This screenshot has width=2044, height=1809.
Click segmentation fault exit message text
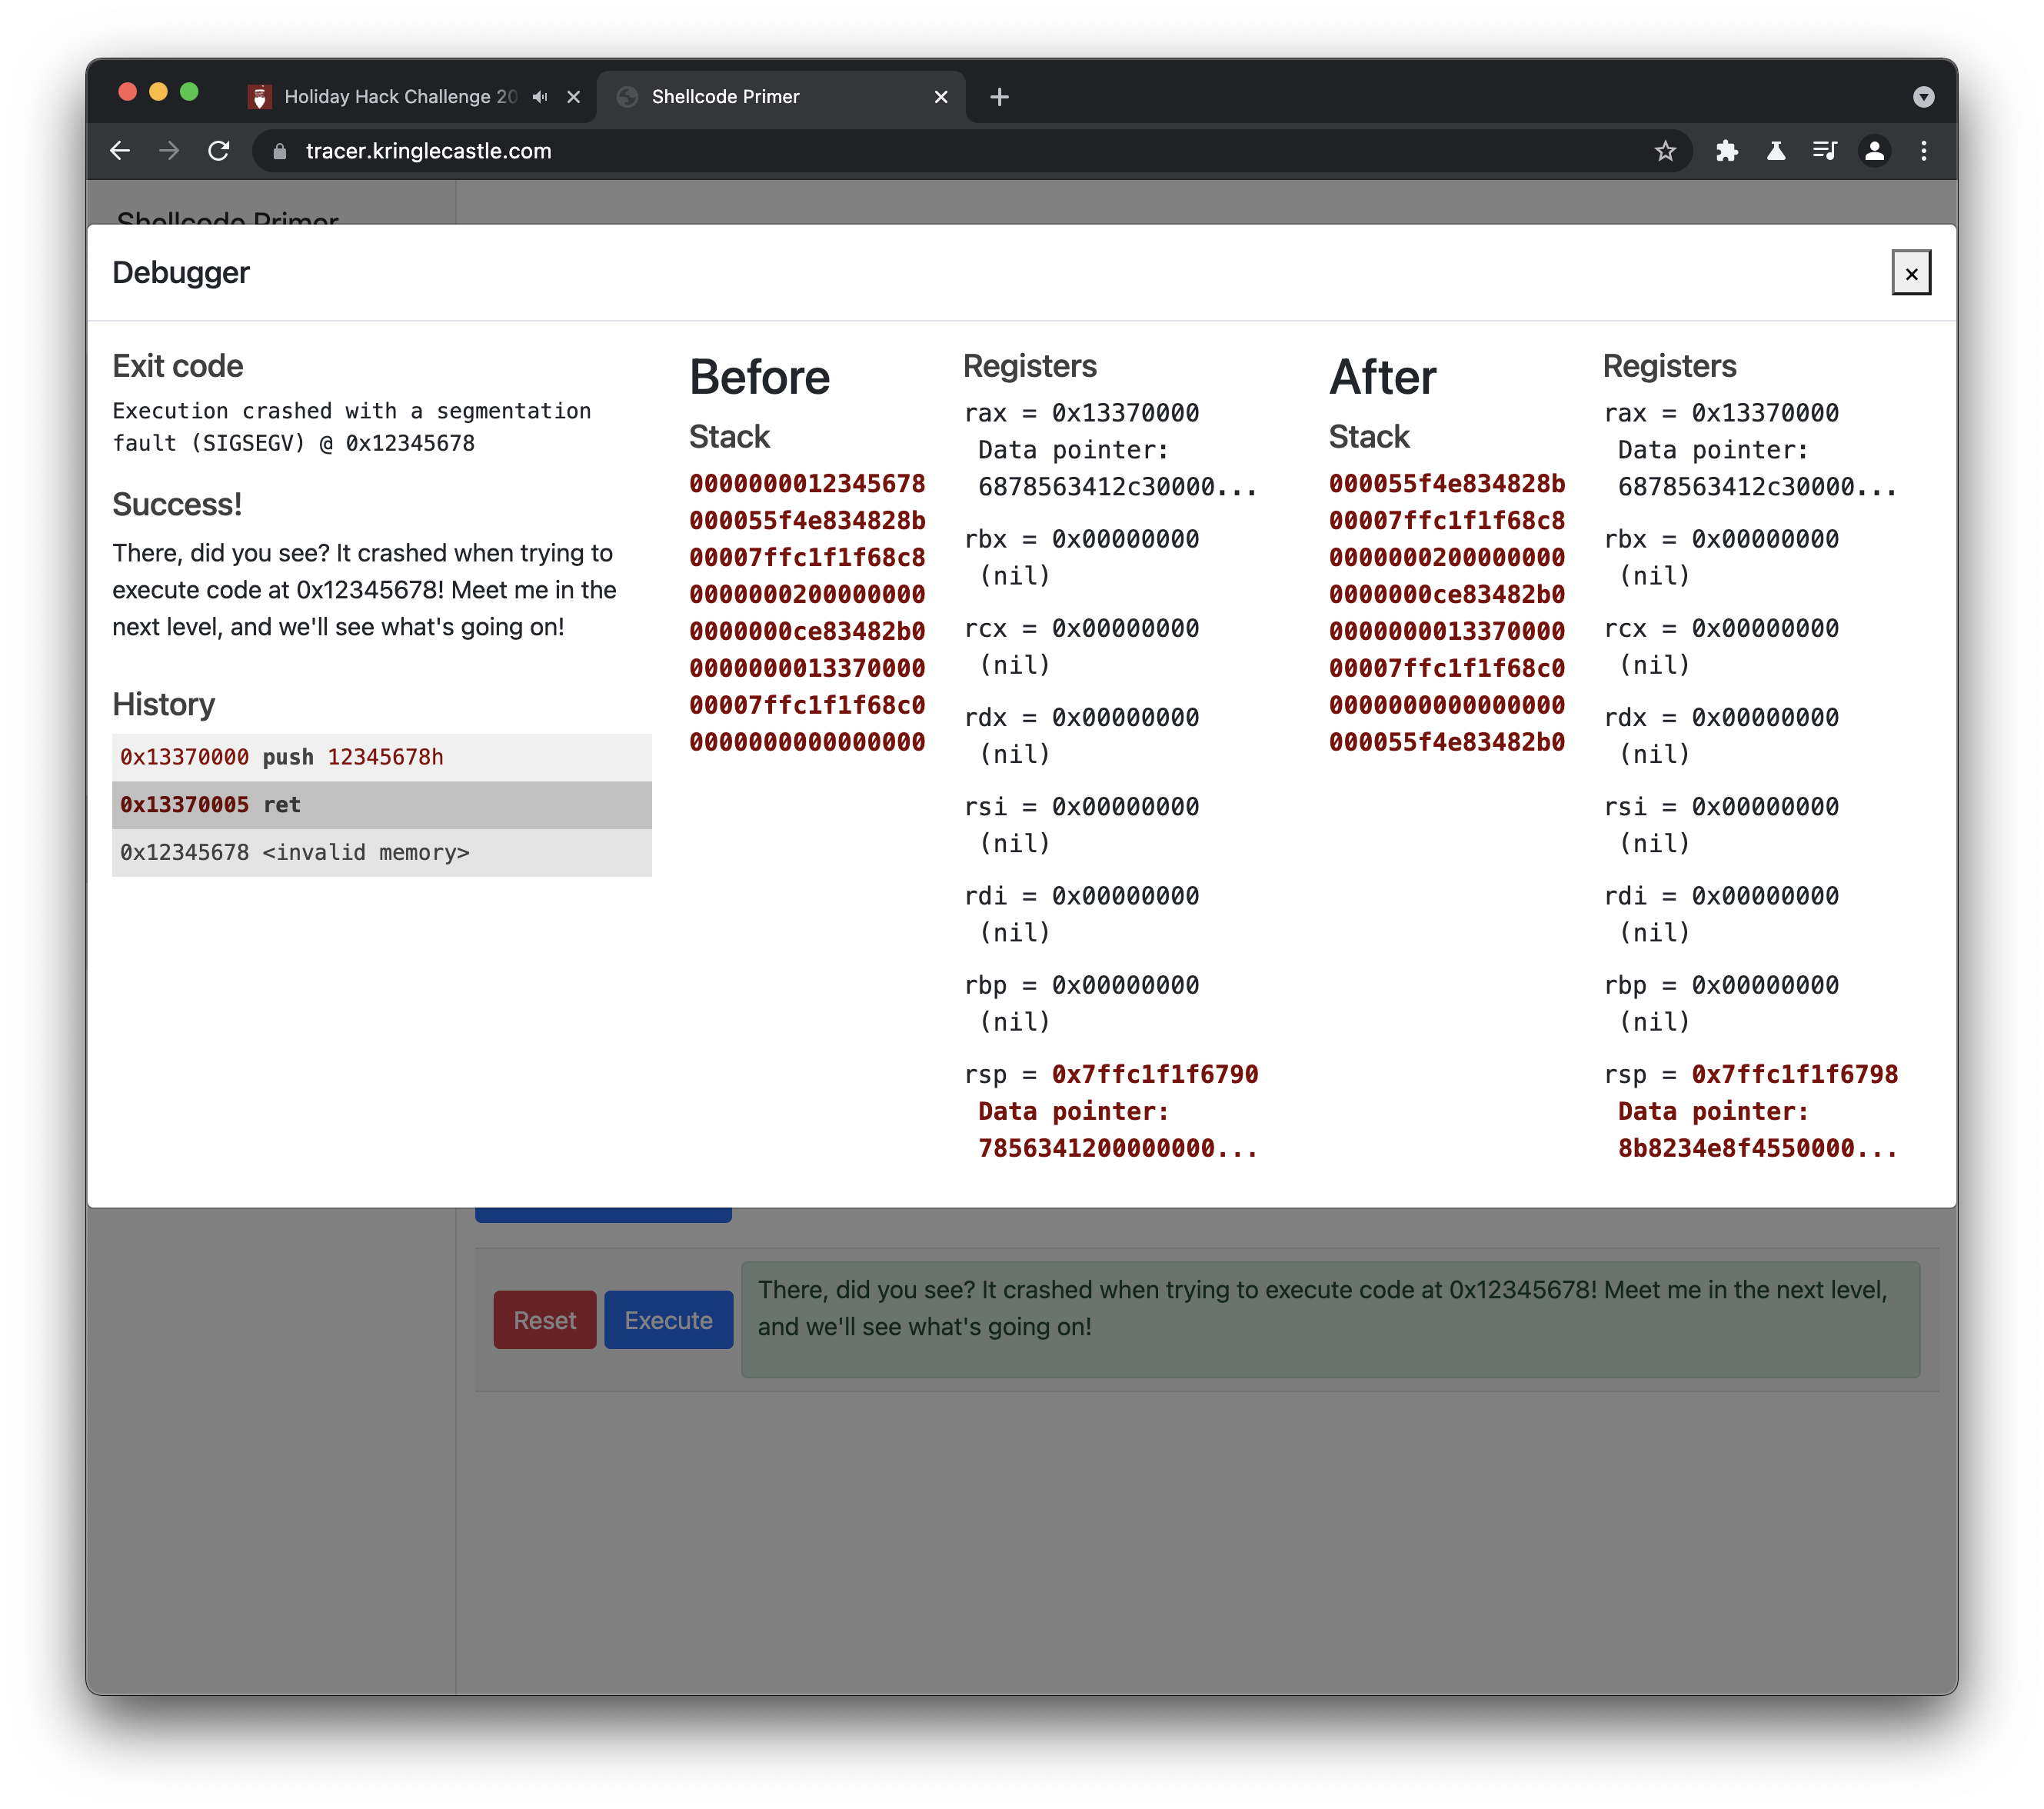pos(352,427)
